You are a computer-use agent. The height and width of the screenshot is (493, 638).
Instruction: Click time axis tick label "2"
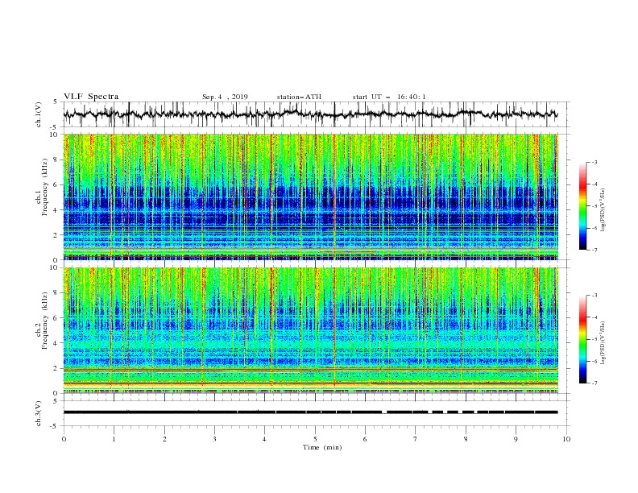tap(164, 439)
